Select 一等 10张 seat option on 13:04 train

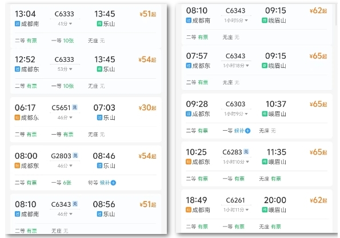[x=62, y=41]
